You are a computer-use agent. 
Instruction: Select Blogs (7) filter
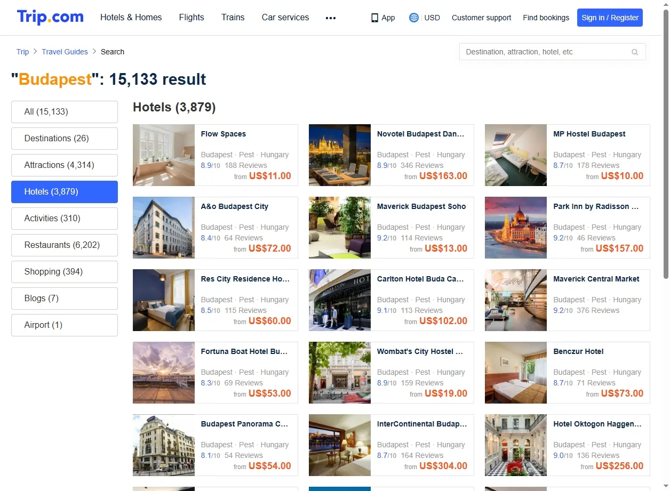pyautogui.click(x=65, y=299)
